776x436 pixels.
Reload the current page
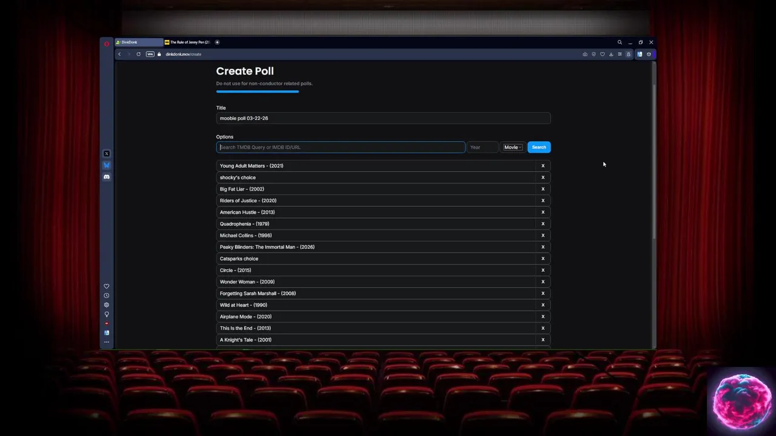(x=138, y=54)
